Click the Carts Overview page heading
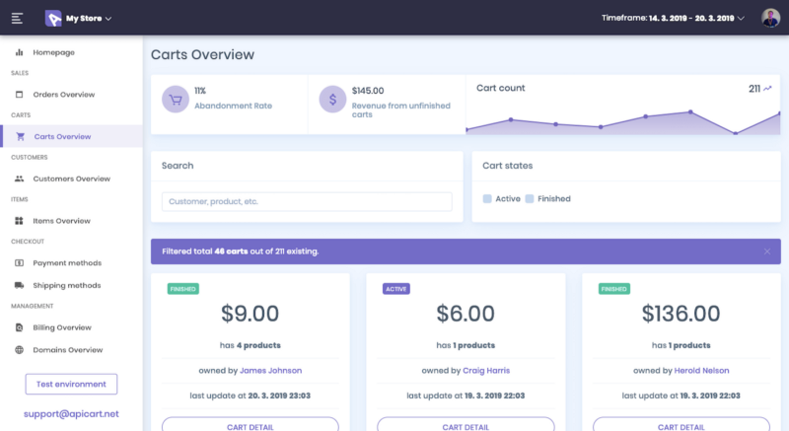This screenshot has height=431, width=789. pyautogui.click(x=203, y=54)
